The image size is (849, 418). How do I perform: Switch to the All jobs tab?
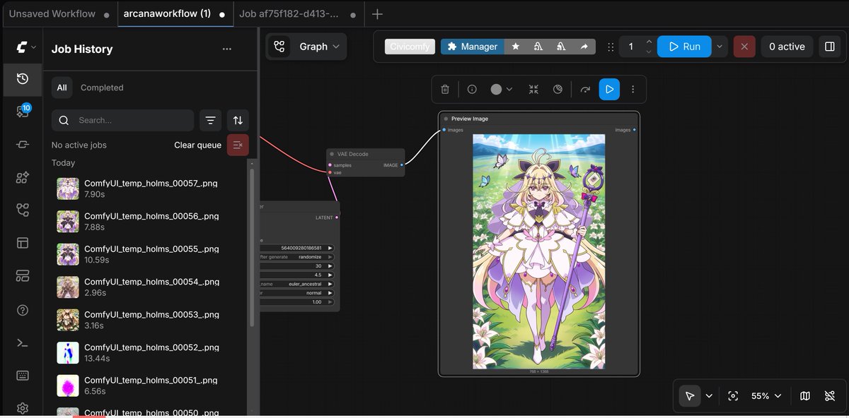click(62, 88)
